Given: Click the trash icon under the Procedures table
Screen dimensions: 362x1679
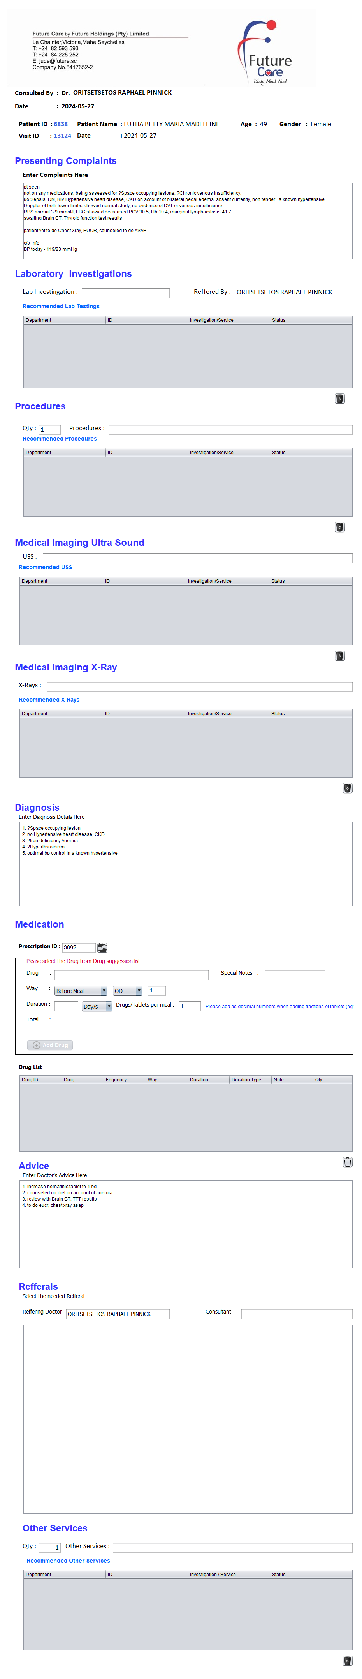Looking at the screenshot, I should [339, 527].
